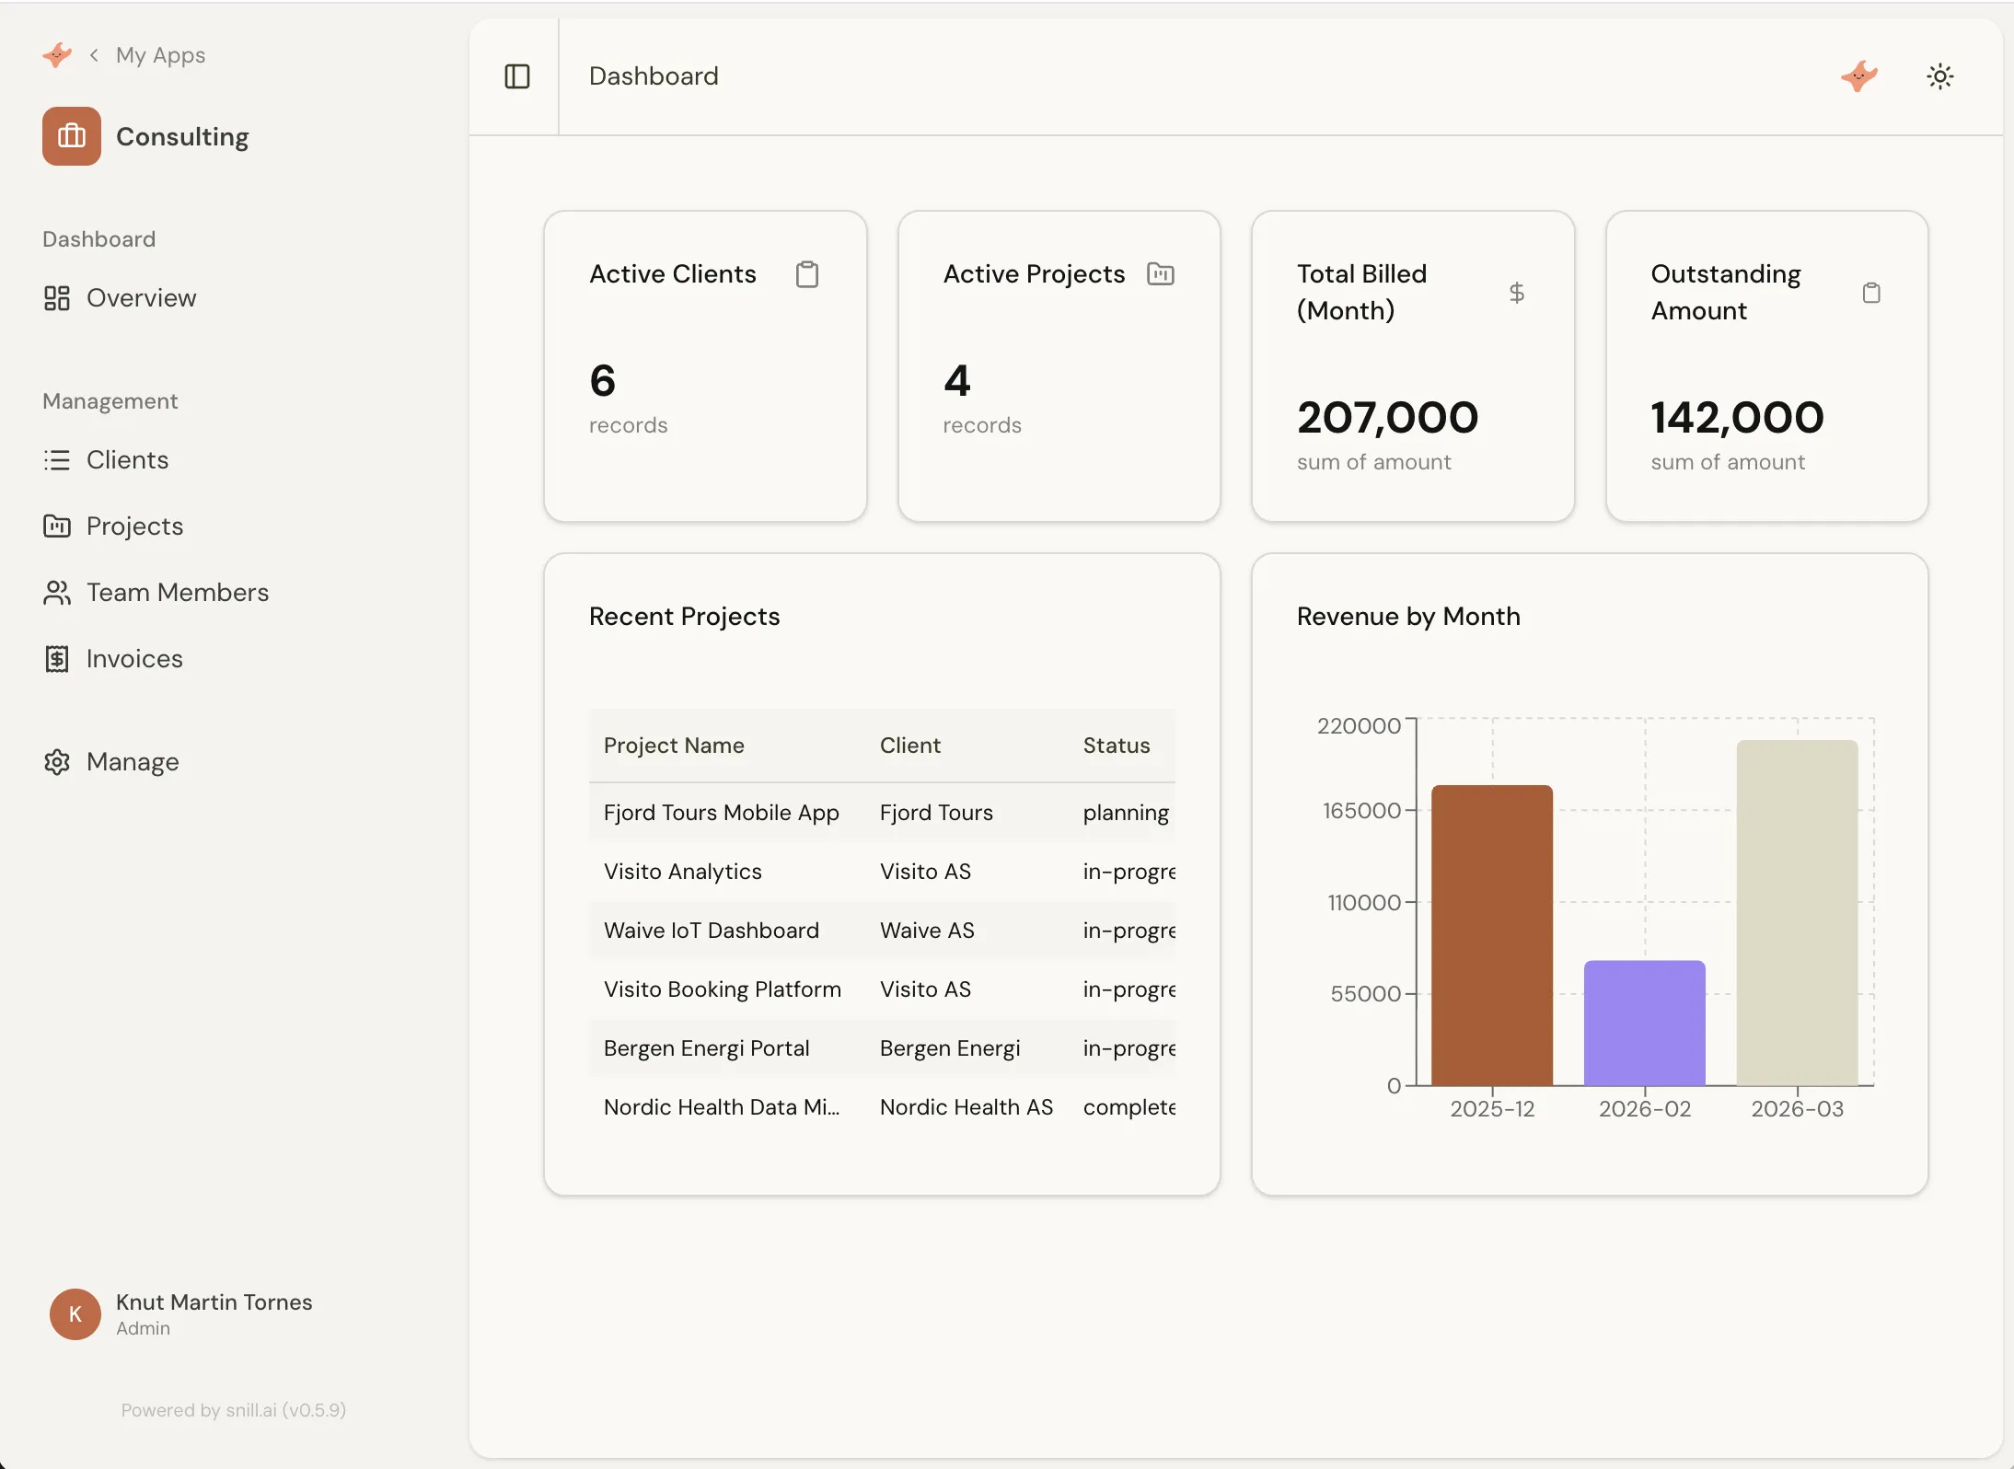Click the folder icon on Active Projects card

(x=1161, y=273)
